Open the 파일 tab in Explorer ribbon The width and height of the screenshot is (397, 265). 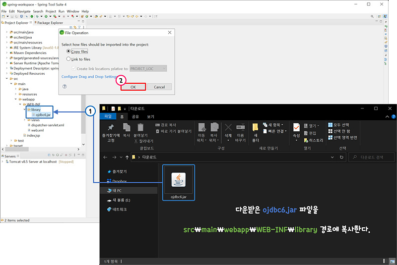108,116
